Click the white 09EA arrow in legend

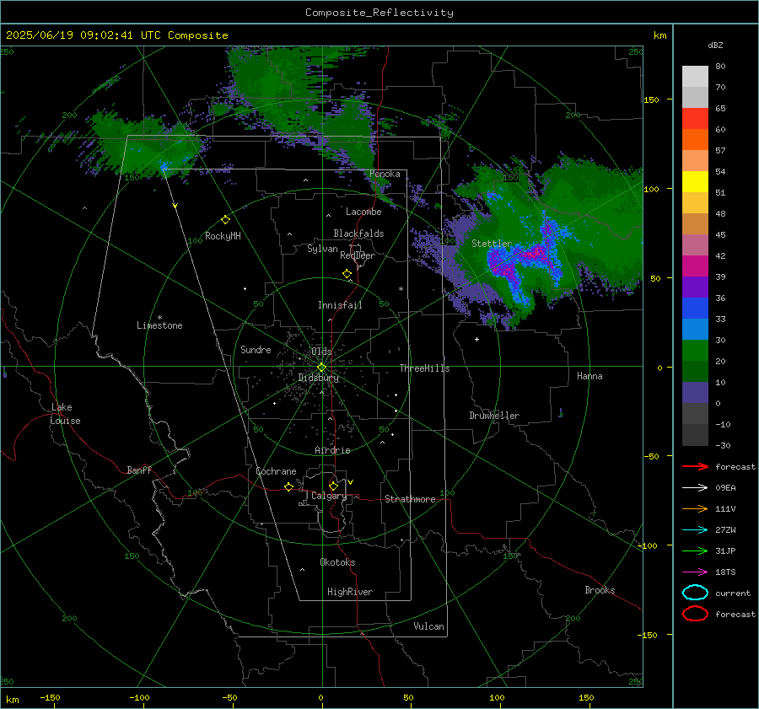(695, 488)
